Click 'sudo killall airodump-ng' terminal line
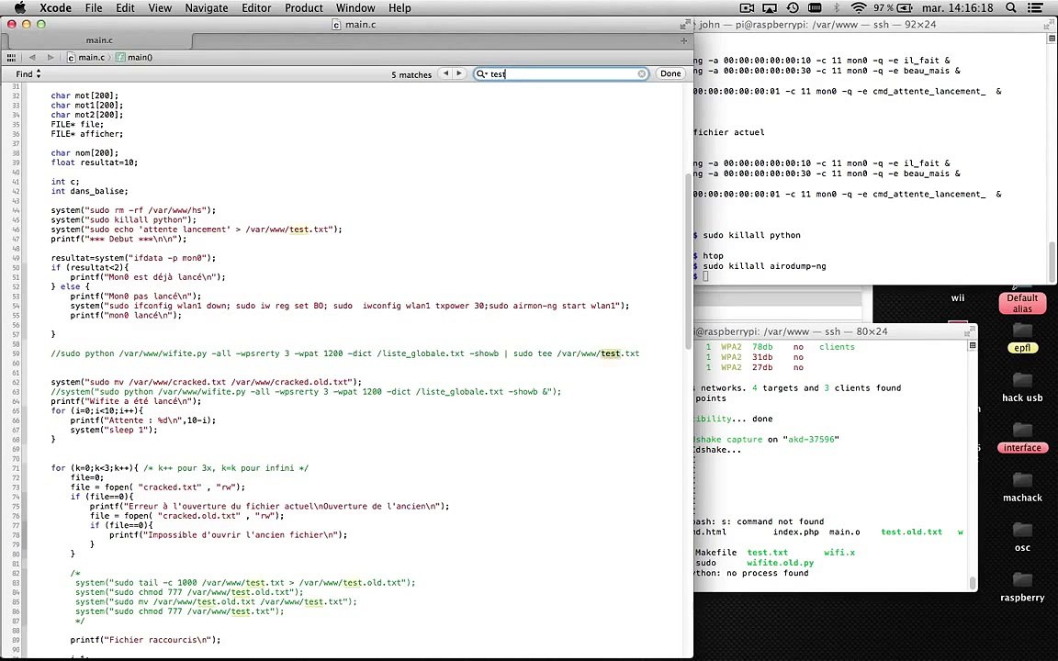1058x661 pixels. pyautogui.click(x=764, y=265)
